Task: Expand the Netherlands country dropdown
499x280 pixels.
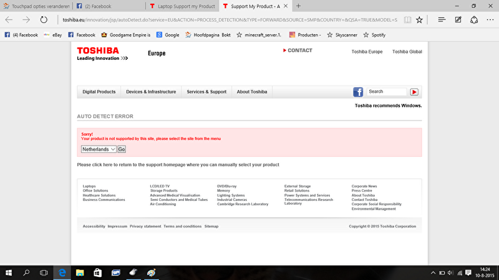Action: (99, 149)
